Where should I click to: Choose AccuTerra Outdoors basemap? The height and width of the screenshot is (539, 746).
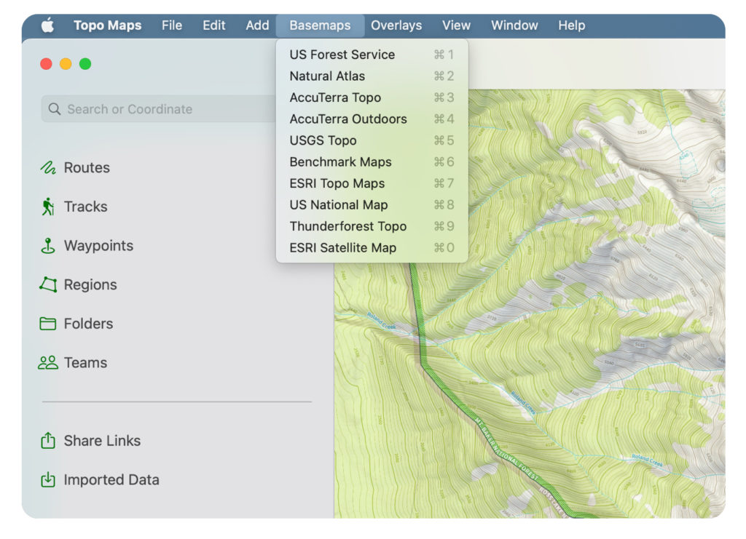(372, 119)
